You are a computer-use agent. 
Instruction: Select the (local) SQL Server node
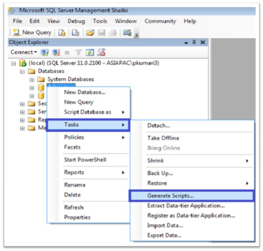94,63
